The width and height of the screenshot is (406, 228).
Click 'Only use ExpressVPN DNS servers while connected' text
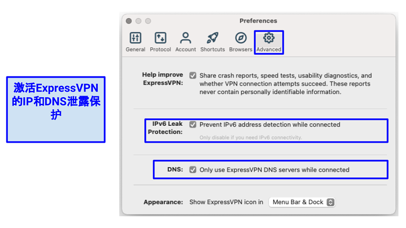274,170
